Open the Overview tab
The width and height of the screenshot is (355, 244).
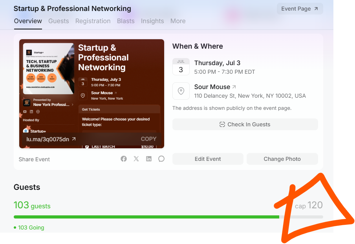[28, 21]
